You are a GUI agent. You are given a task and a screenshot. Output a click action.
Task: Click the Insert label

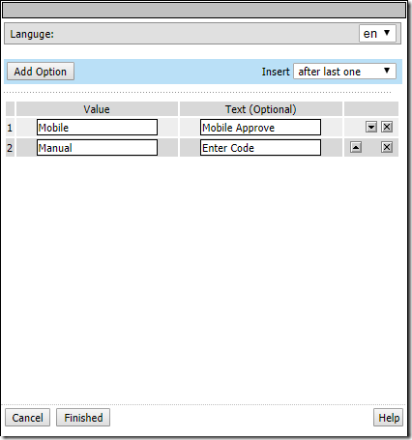click(x=276, y=72)
